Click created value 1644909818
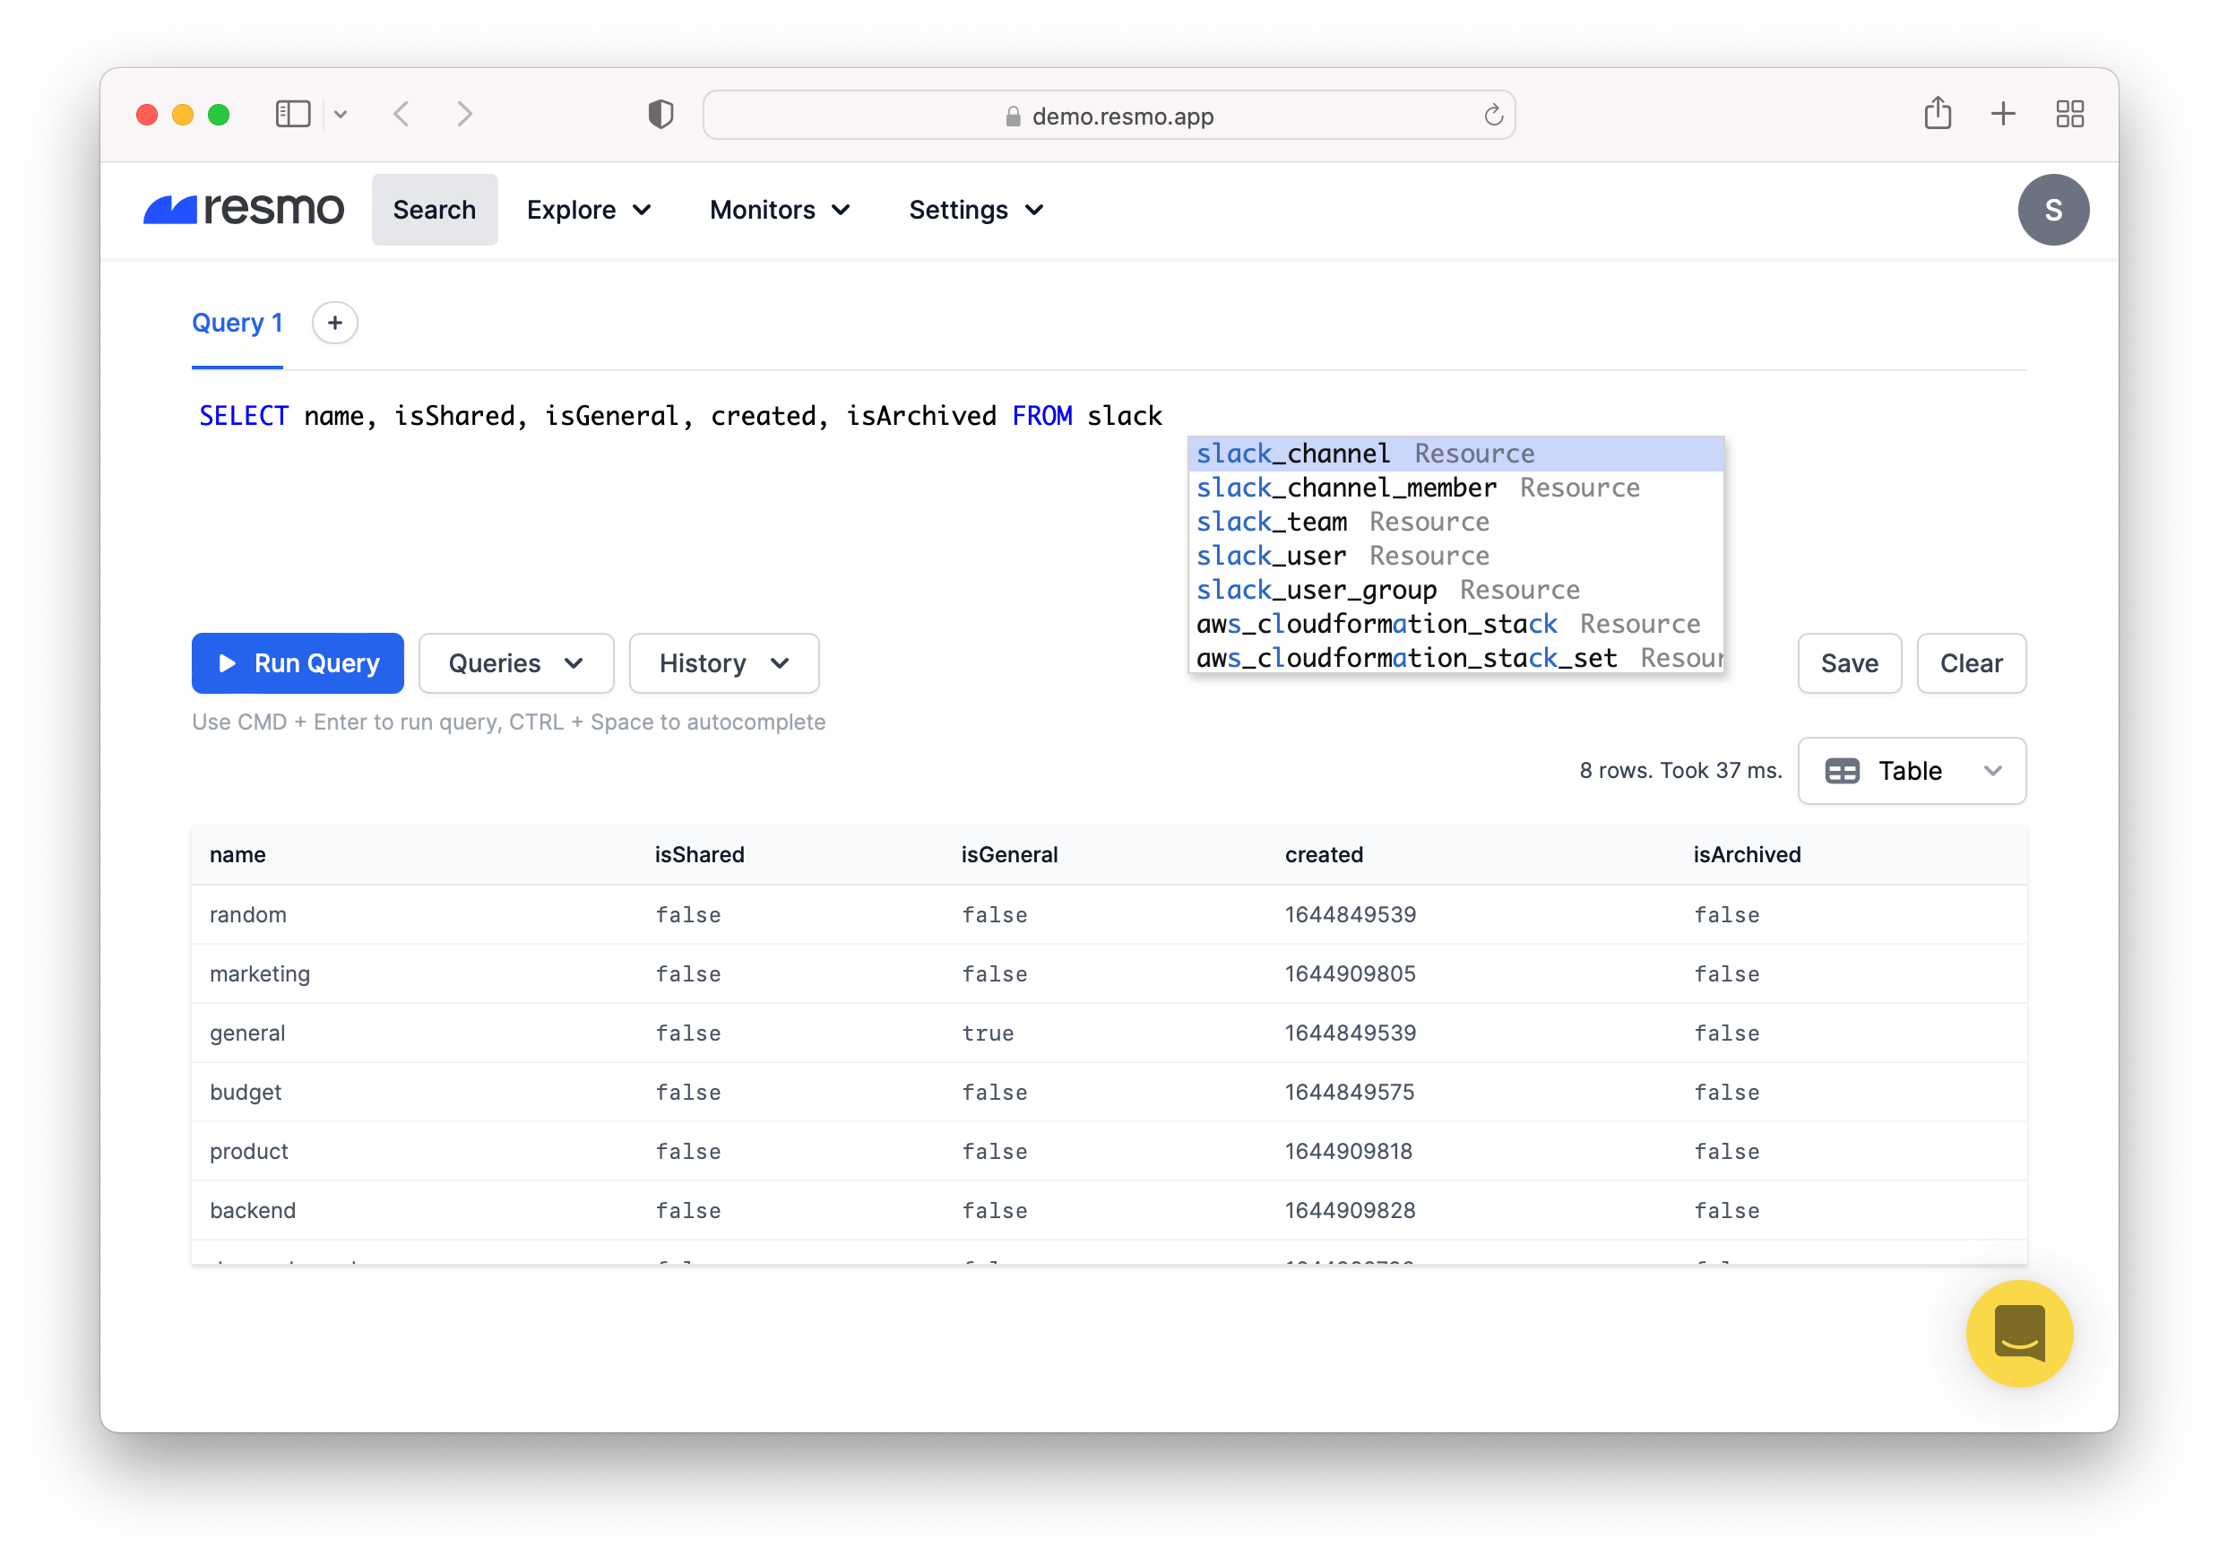Screen dimensions: 2219x1565 tap(1348, 1150)
